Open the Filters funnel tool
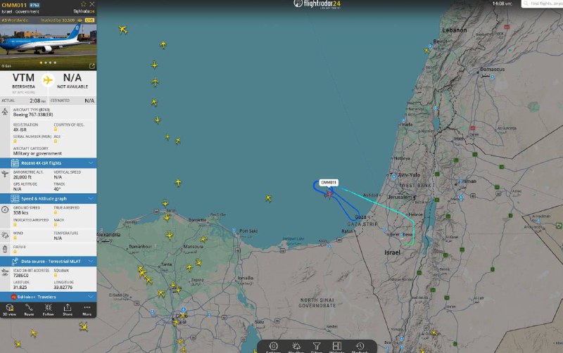 tap(316, 347)
